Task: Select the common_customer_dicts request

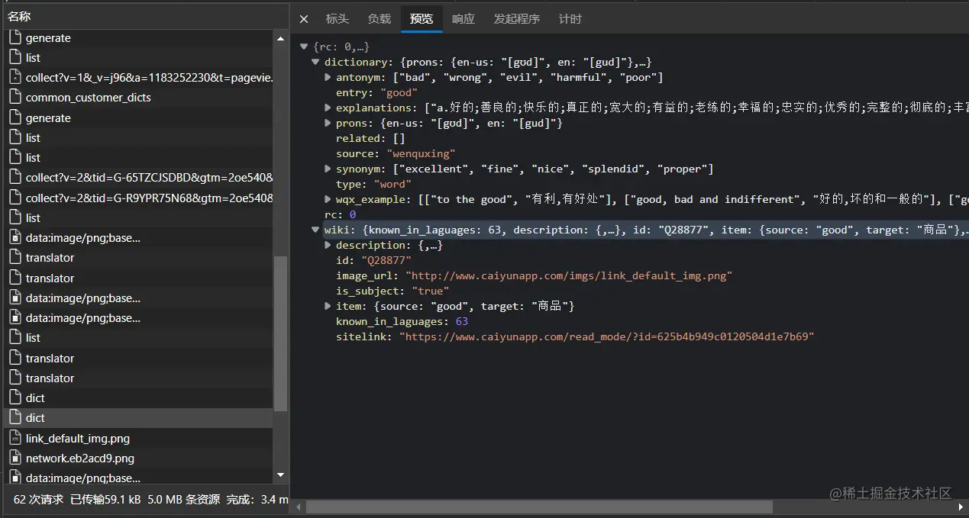Action: point(138,98)
